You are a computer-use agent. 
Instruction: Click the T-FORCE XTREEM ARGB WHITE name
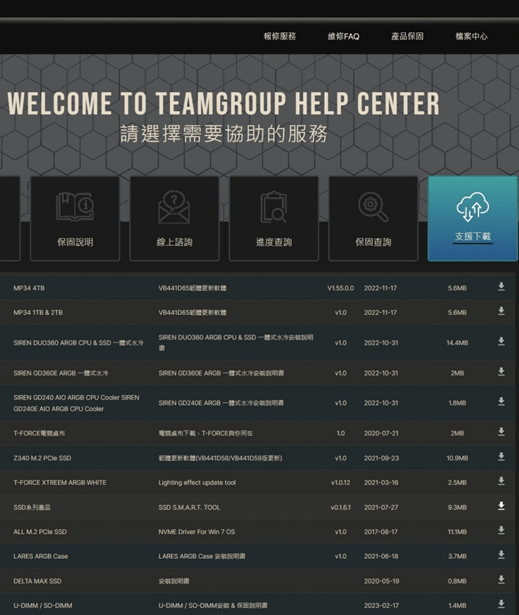pyautogui.click(x=60, y=482)
